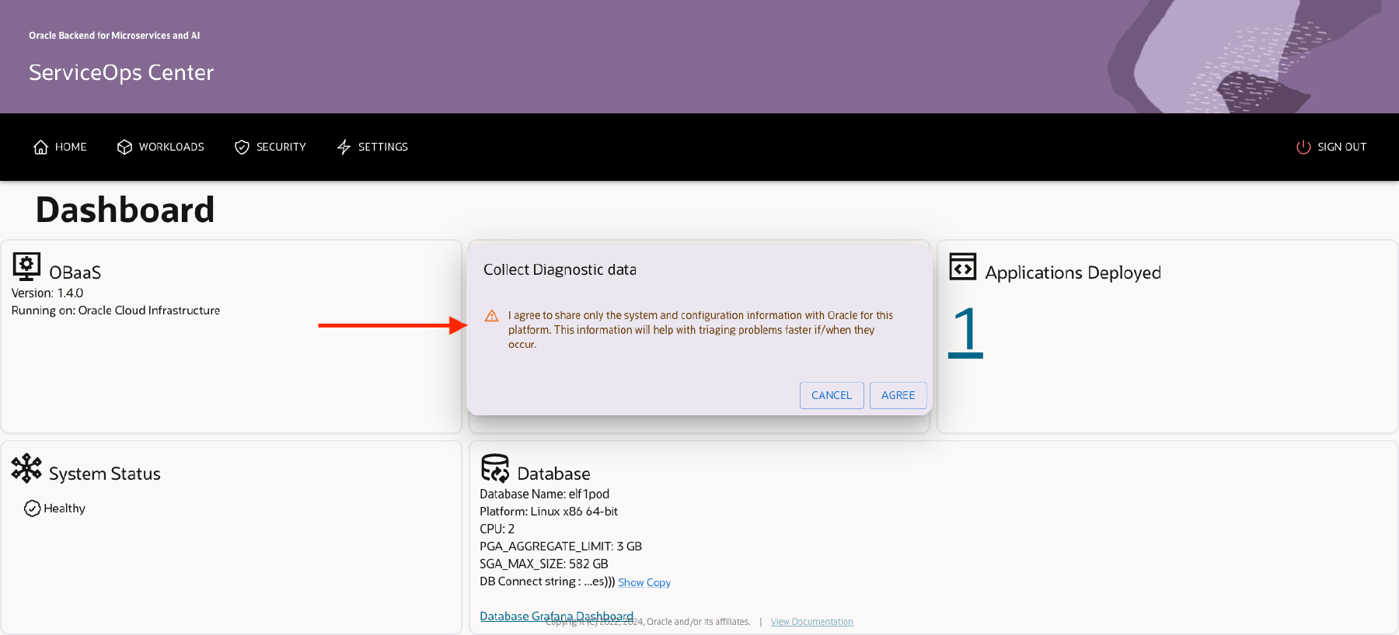Click the orange warning triangle icon
This screenshot has height=635, width=1399.
pos(492,316)
